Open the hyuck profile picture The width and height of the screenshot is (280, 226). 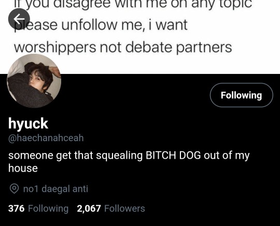(34, 81)
